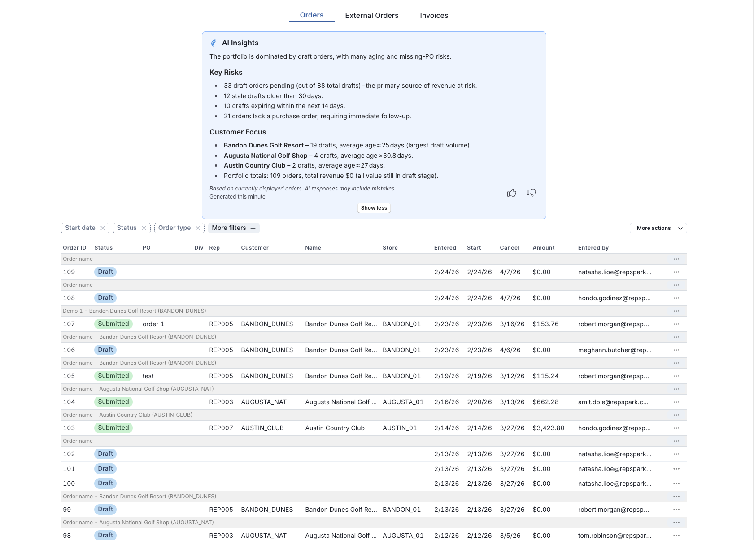Viewport: 754px width, 540px height.
Task: Click the PO column header
Action: 147,248
